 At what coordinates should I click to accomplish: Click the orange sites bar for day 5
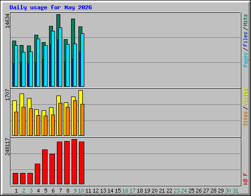[x=46, y=125]
